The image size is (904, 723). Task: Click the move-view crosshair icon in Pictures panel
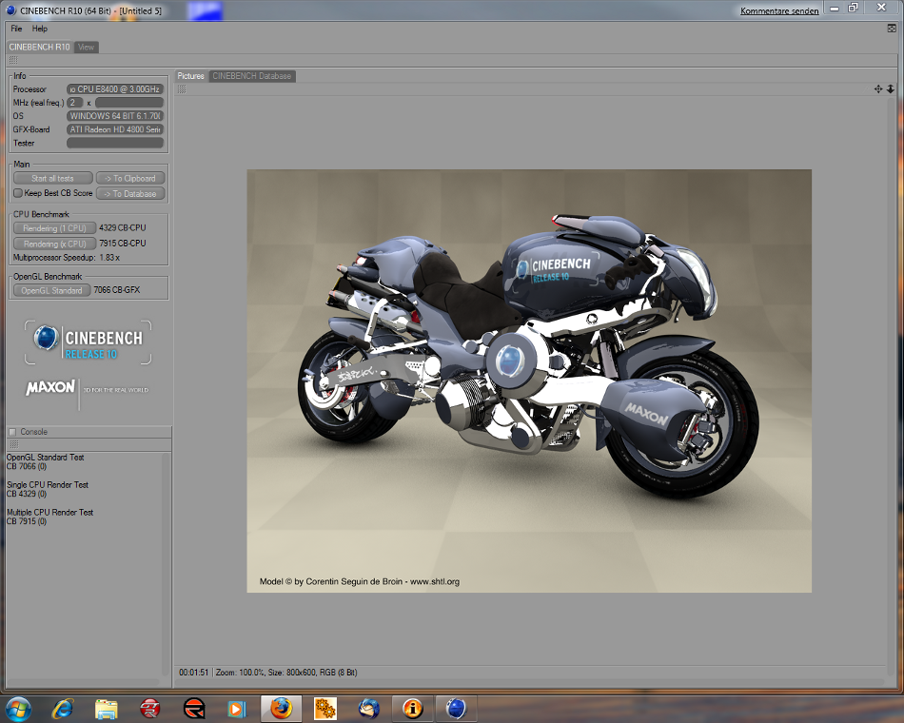click(878, 88)
